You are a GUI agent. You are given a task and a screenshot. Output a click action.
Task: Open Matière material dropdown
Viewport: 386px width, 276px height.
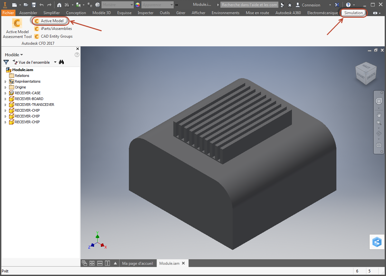[x=118, y=5]
